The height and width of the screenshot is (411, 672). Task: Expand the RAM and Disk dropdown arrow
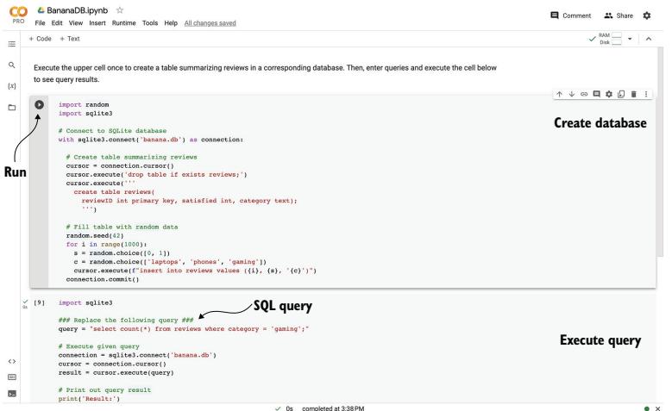point(640,39)
